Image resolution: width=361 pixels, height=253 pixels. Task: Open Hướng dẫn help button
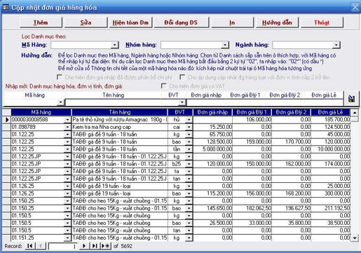277,22
